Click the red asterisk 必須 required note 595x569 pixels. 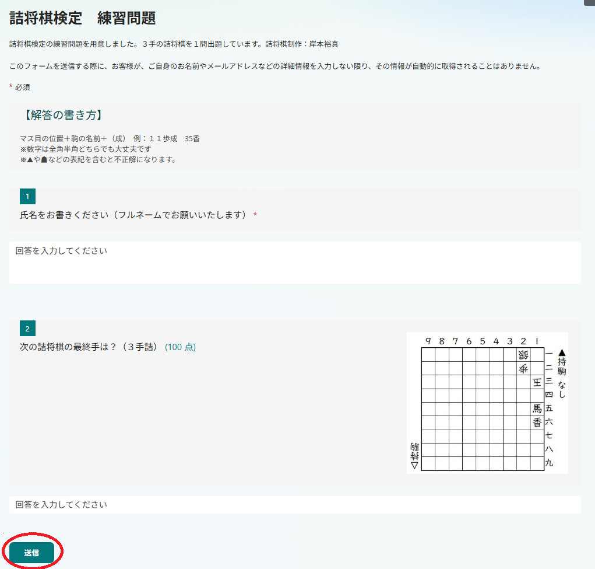[x=20, y=88]
